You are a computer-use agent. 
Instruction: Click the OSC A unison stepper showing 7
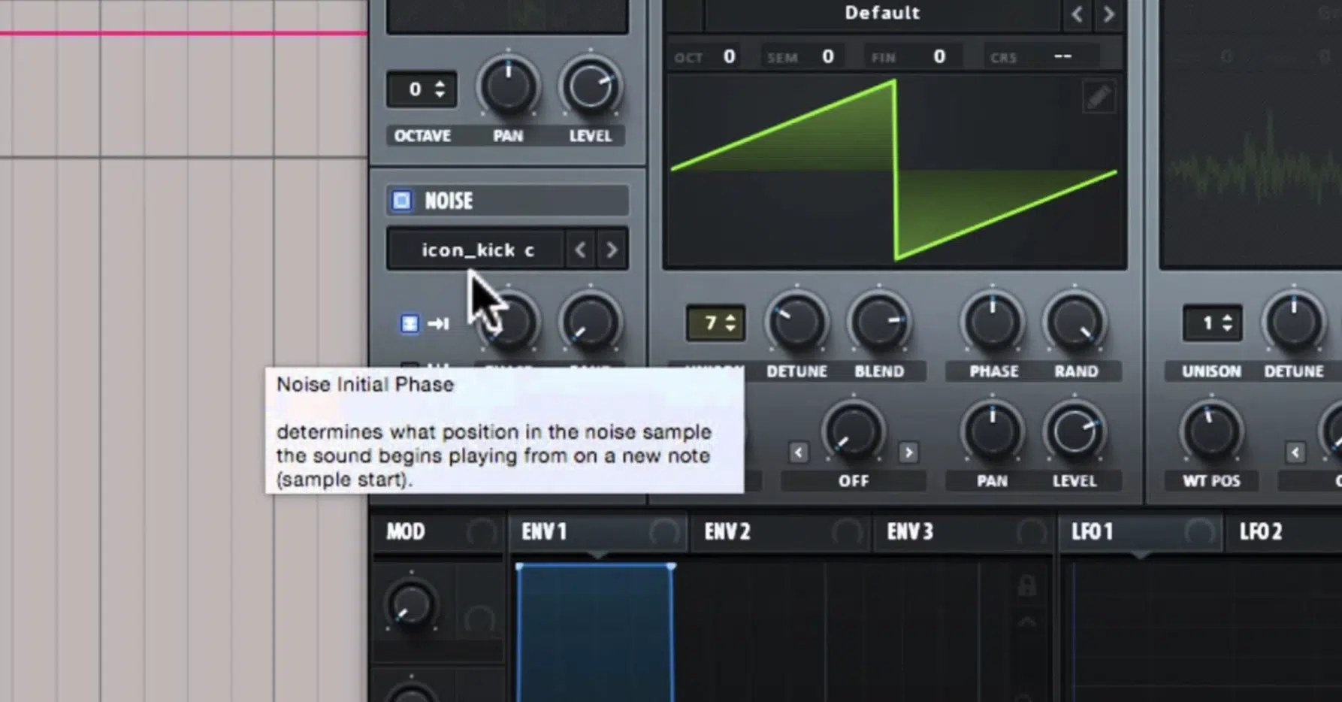[x=715, y=323]
